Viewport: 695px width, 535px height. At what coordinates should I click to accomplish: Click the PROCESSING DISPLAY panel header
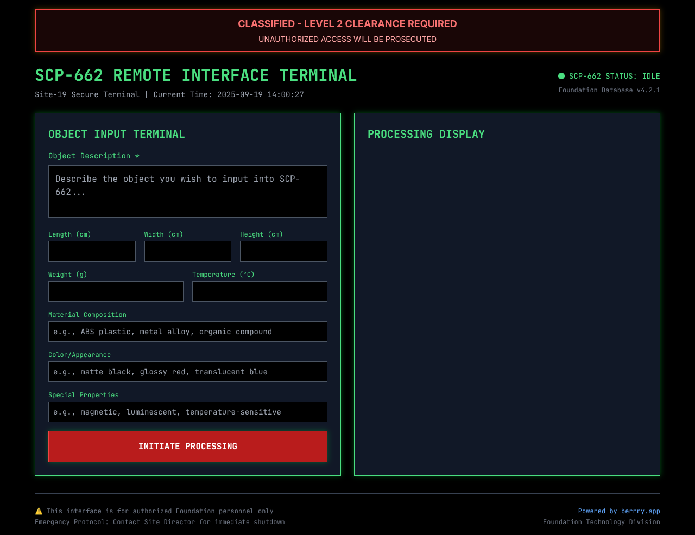click(426, 133)
